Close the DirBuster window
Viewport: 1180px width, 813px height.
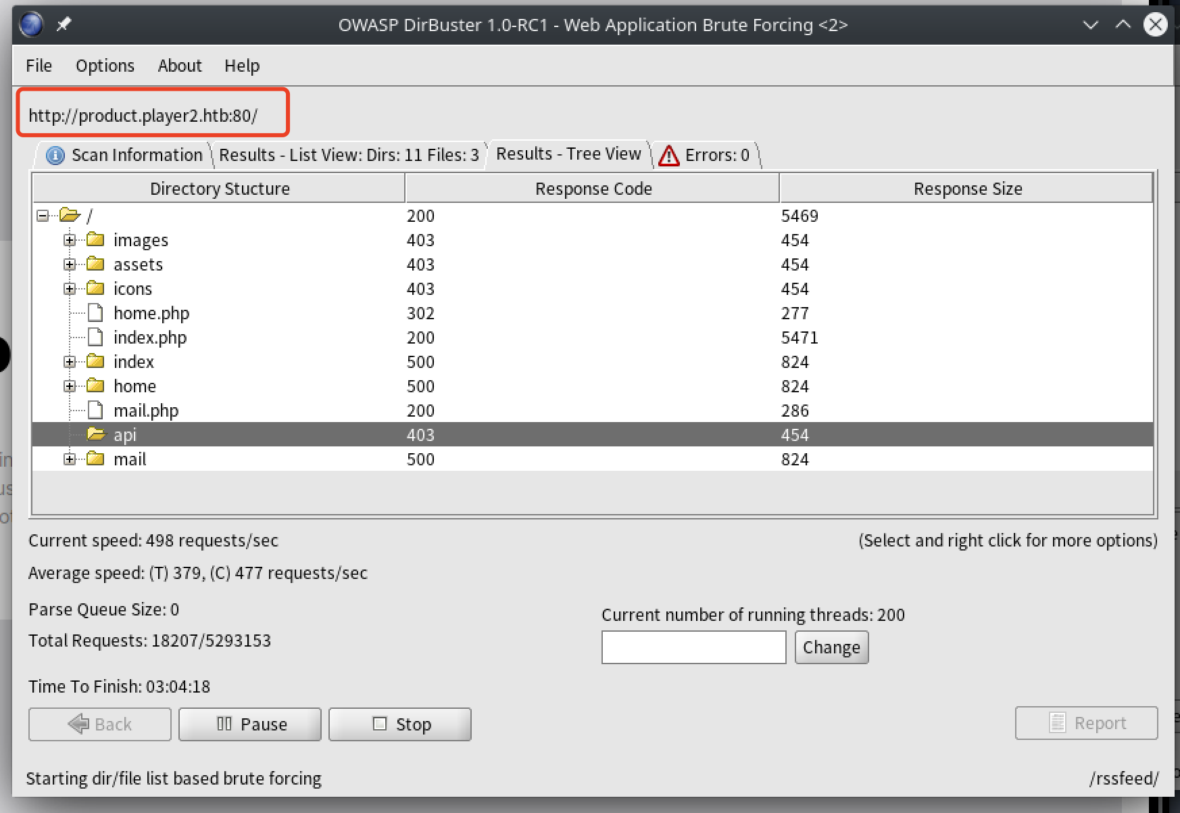click(x=1155, y=25)
